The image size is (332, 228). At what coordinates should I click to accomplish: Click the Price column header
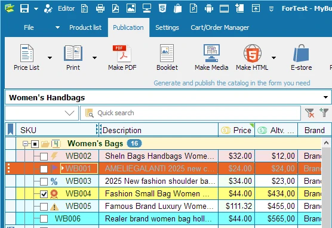[236, 130]
